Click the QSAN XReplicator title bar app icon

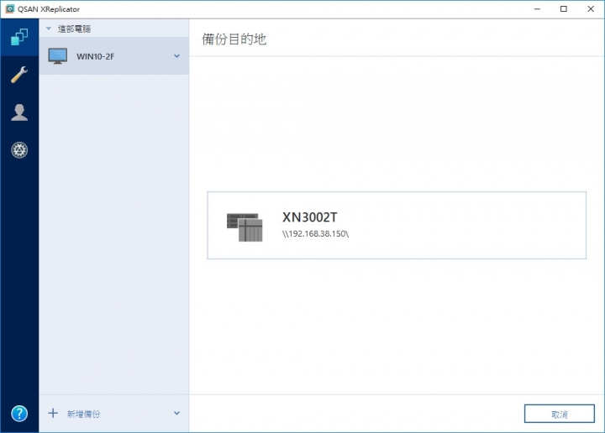point(9,8)
